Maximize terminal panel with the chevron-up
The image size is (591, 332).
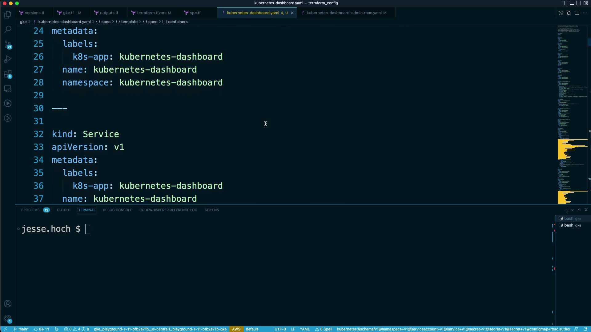click(579, 210)
